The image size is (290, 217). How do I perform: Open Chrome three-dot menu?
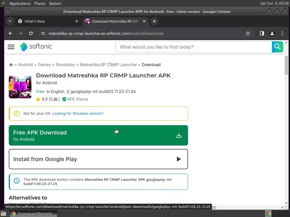(282, 33)
